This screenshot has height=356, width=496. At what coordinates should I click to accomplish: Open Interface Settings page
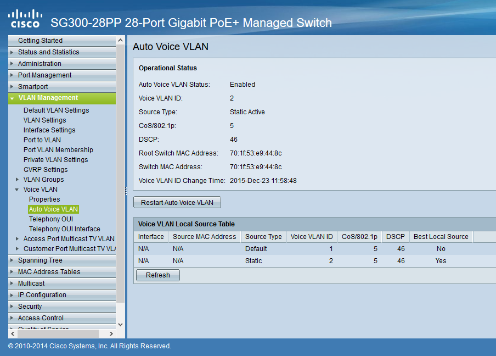pyautogui.click(x=49, y=130)
